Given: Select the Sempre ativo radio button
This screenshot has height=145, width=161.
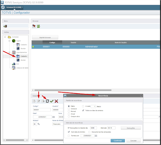Looking at the screenshot, I should click(69, 116).
